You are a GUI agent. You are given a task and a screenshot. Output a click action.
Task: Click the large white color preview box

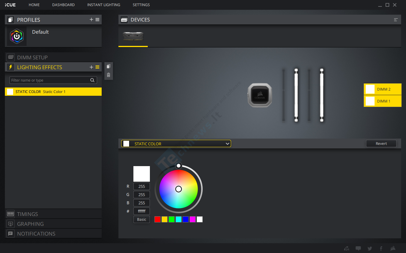(x=142, y=174)
